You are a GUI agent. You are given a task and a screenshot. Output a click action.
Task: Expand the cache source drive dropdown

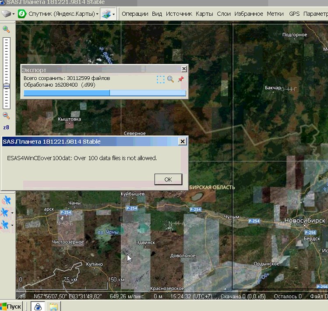click(13, 14)
